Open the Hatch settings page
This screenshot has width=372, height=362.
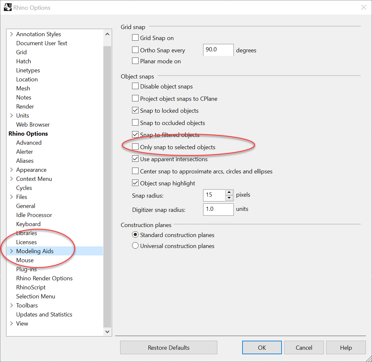(x=24, y=61)
